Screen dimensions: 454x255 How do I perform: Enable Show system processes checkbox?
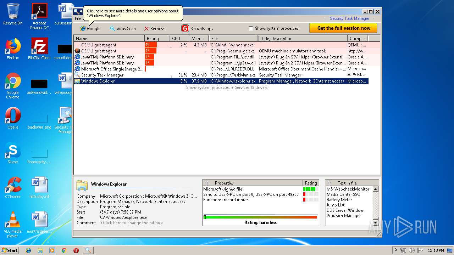tap(251, 28)
